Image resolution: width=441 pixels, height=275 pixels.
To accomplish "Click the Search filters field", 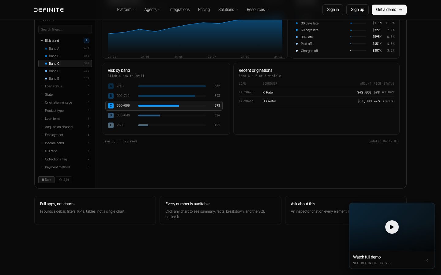I will coord(65,29).
